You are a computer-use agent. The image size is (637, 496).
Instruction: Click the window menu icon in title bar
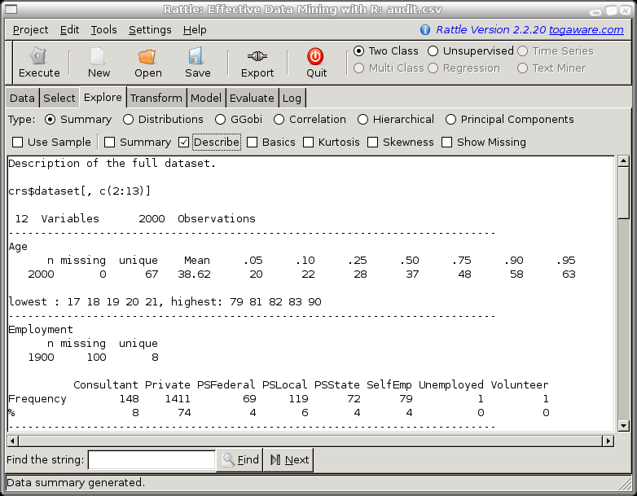(11, 9)
